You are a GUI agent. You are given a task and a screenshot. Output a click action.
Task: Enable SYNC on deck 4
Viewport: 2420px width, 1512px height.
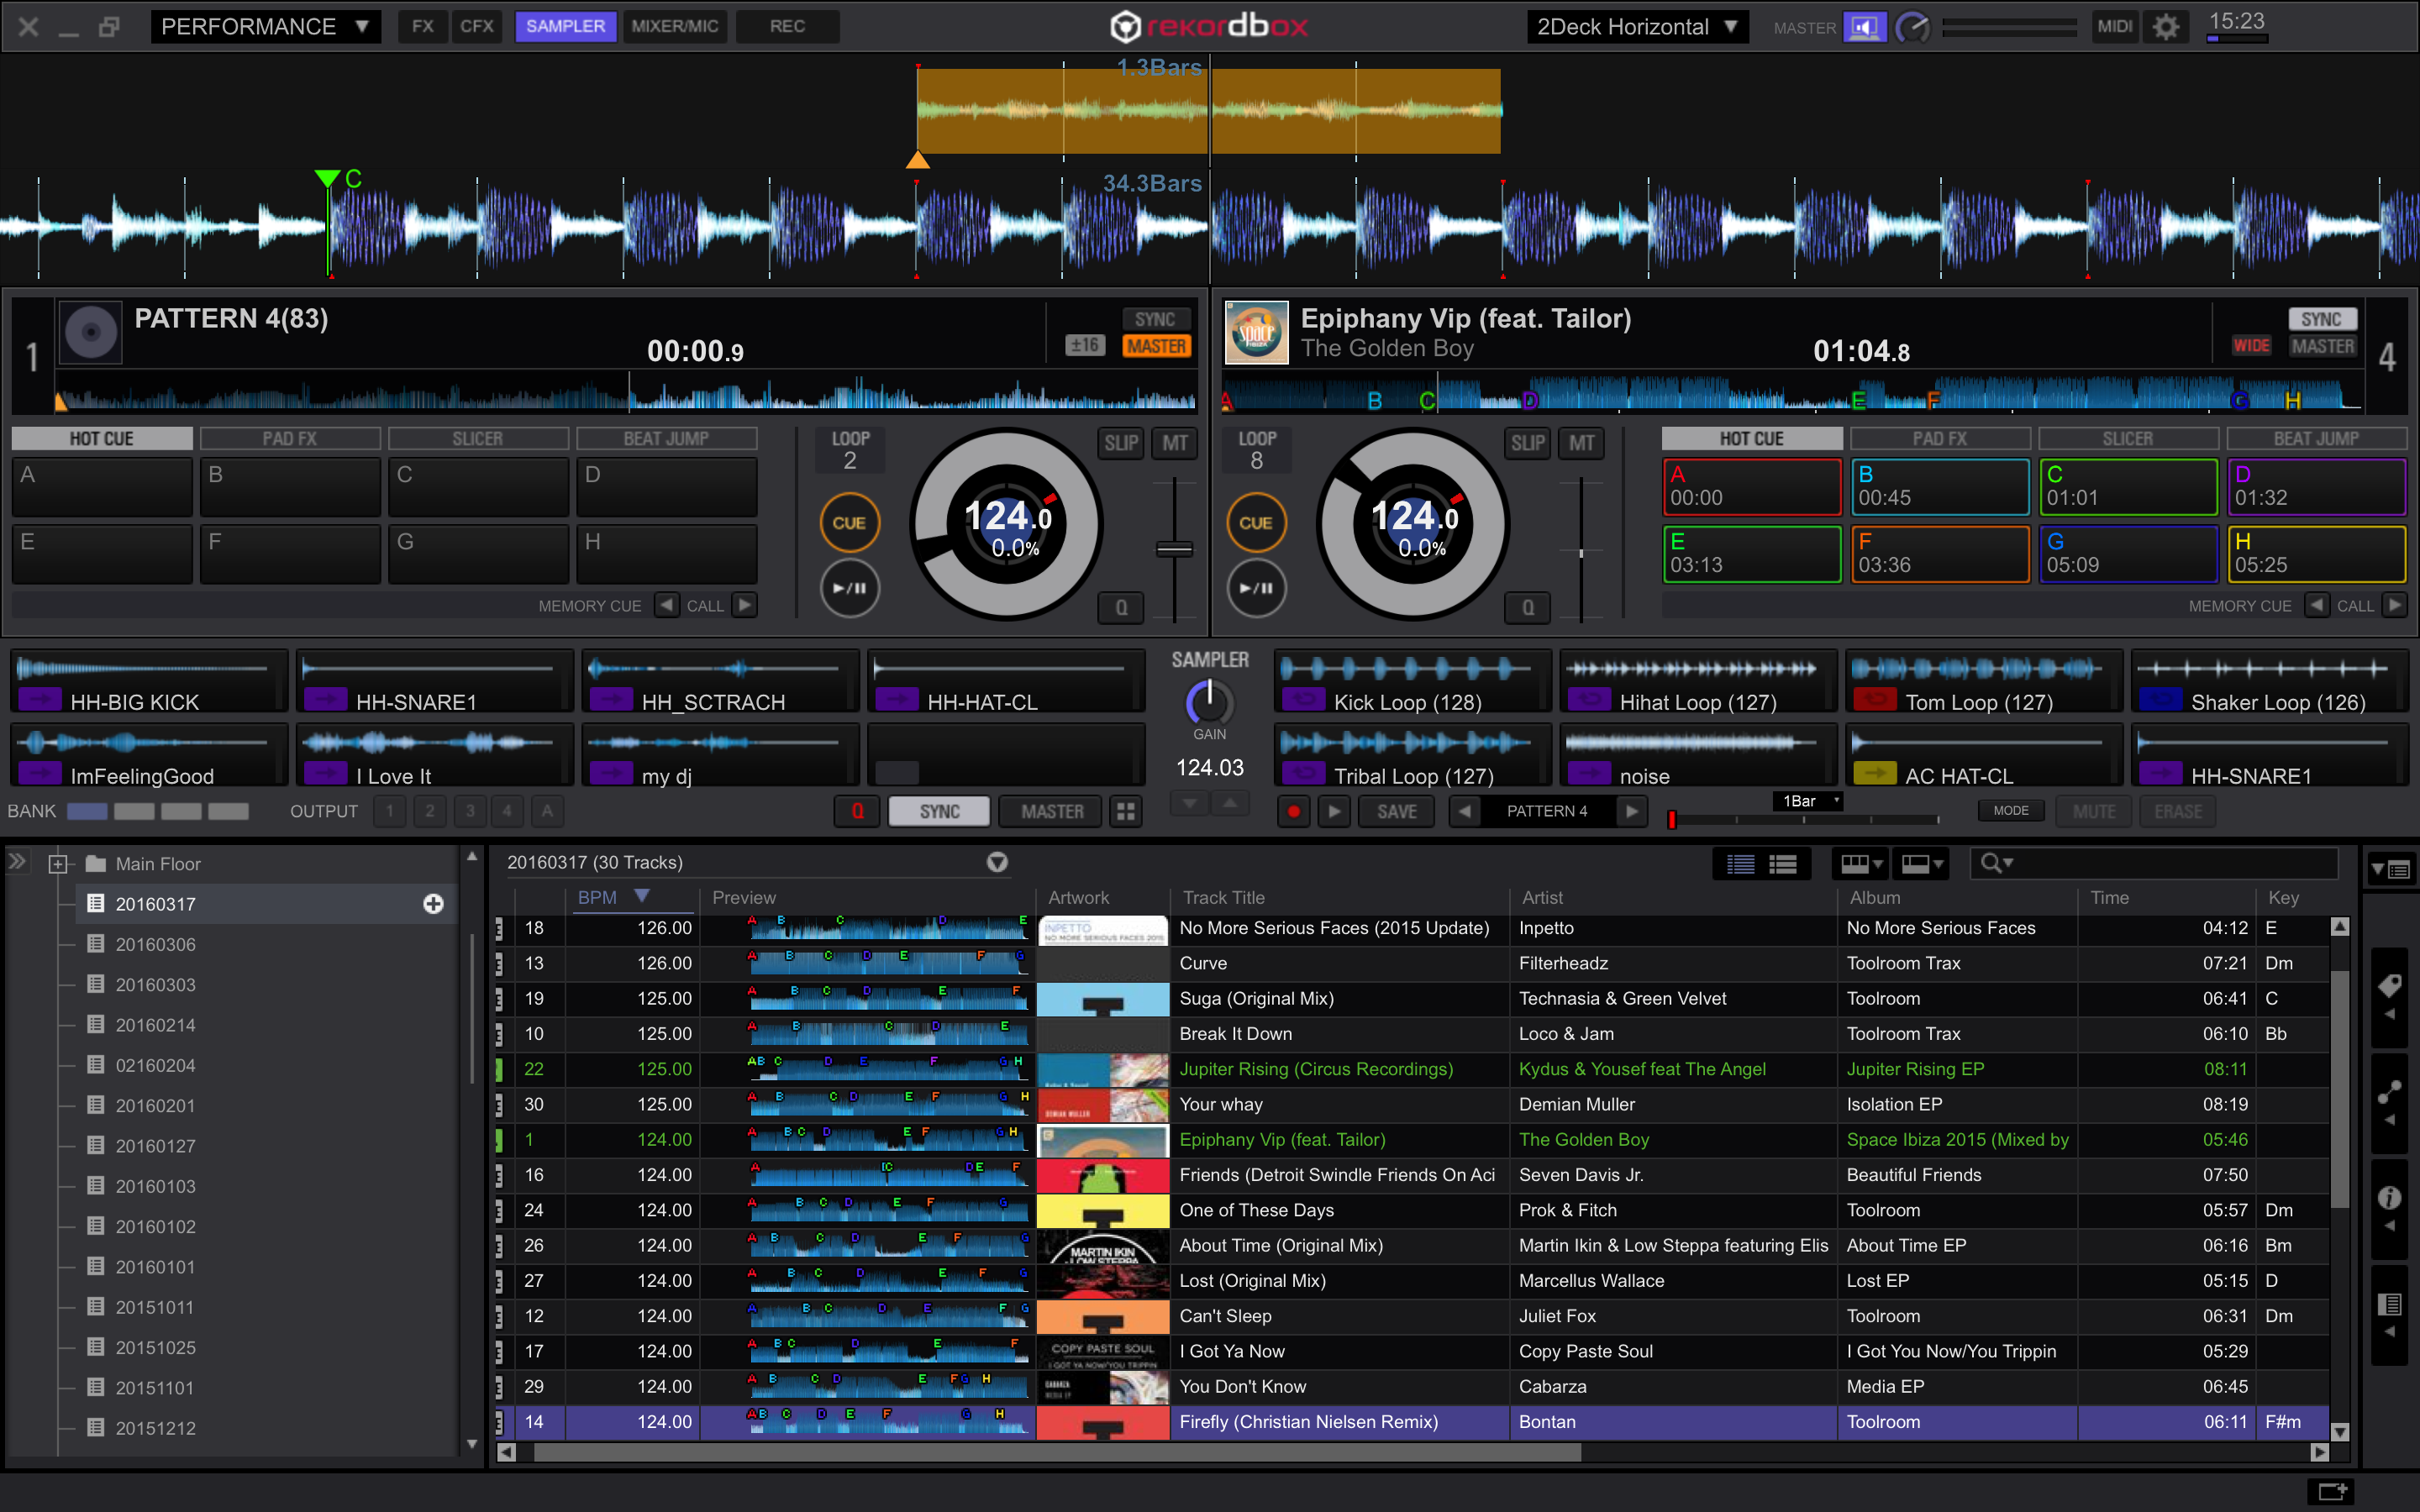coord(2320,319)
